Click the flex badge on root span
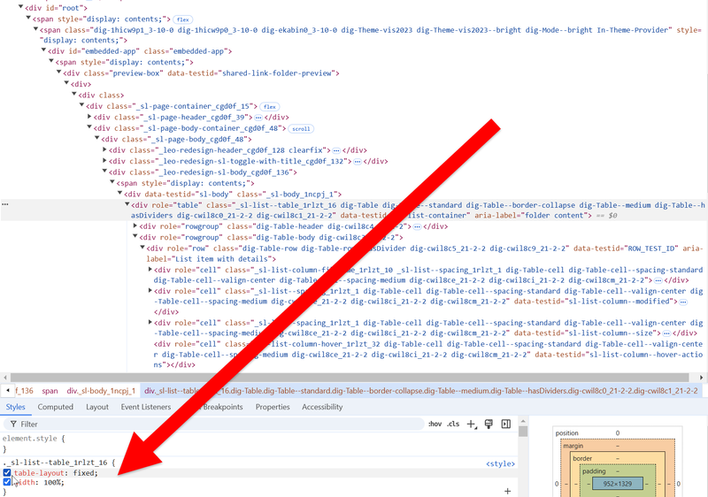Screen dimensions: 708x497 [183, 19]
